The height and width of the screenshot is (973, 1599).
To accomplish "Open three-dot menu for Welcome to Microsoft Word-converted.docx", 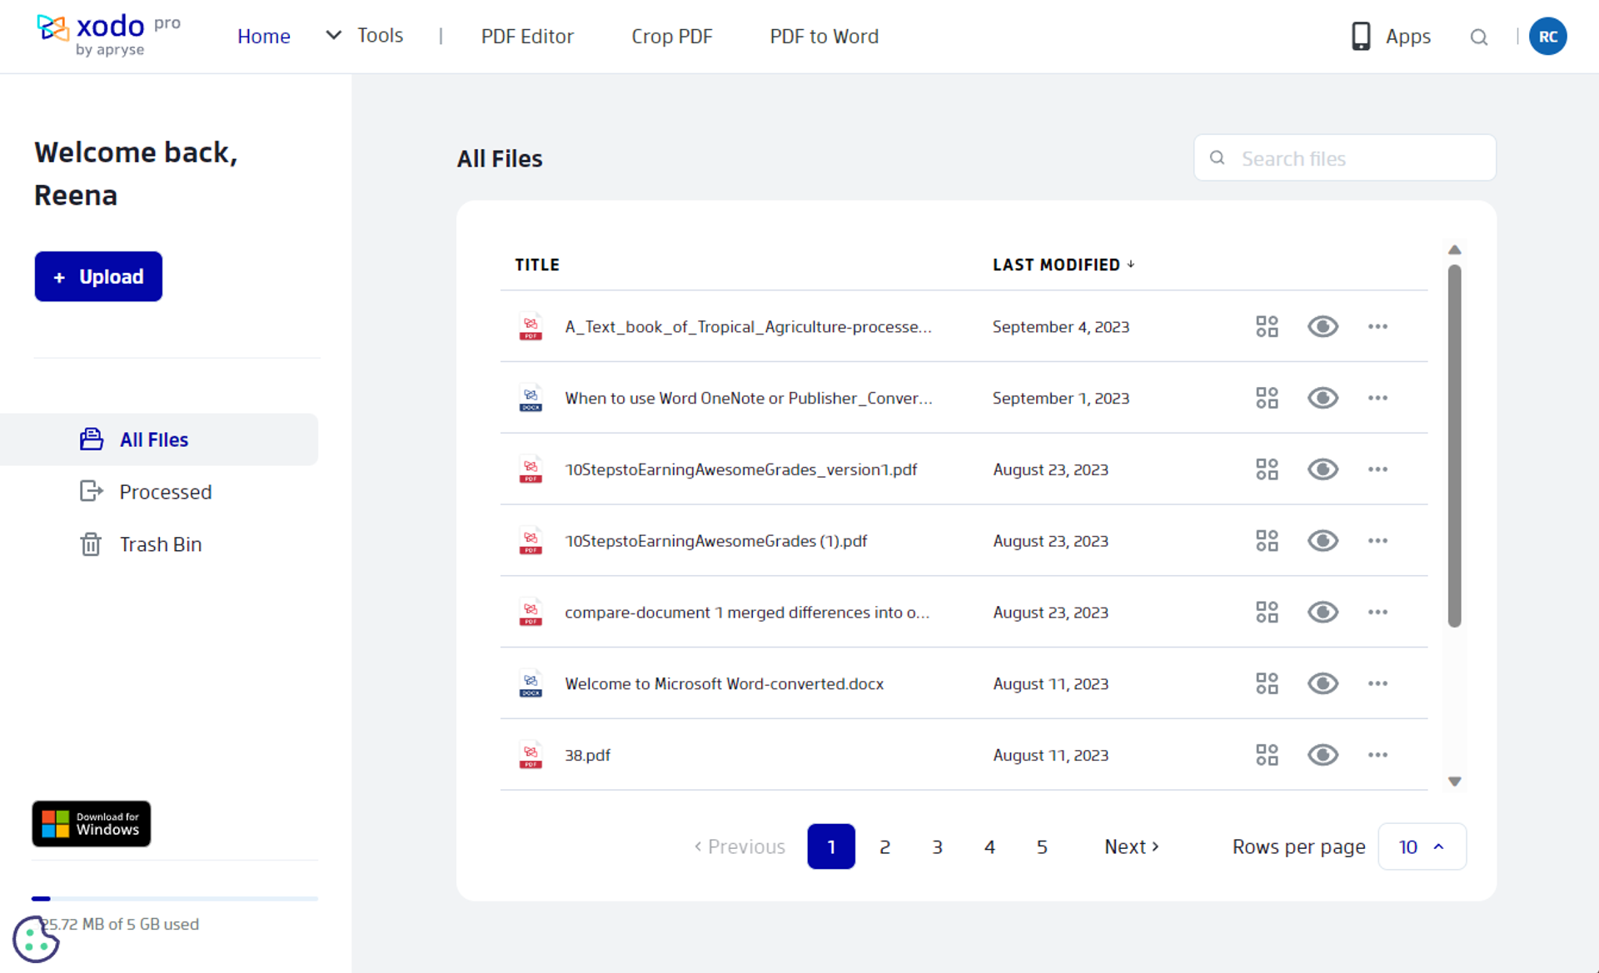I will pyautogui.click(x=1377, y=683).
